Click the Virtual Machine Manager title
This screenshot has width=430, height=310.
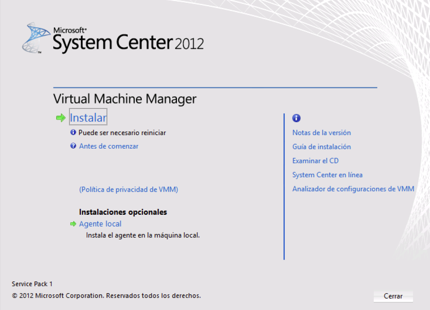125,99
